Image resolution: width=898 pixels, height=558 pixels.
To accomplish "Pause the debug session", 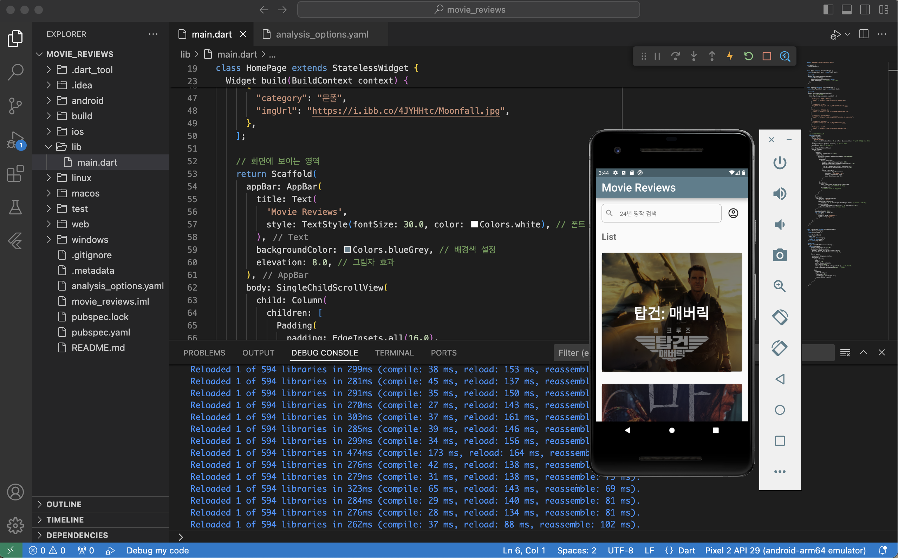I will [x=657, y=56].
